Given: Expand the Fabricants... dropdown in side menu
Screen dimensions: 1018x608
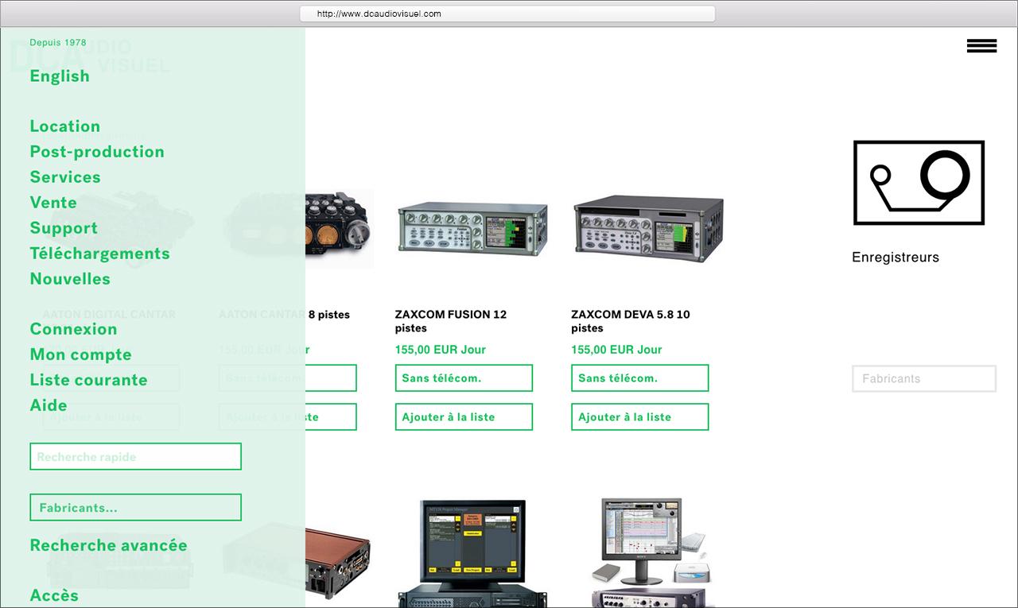Looking at the screenshot, I should (135, 507).
